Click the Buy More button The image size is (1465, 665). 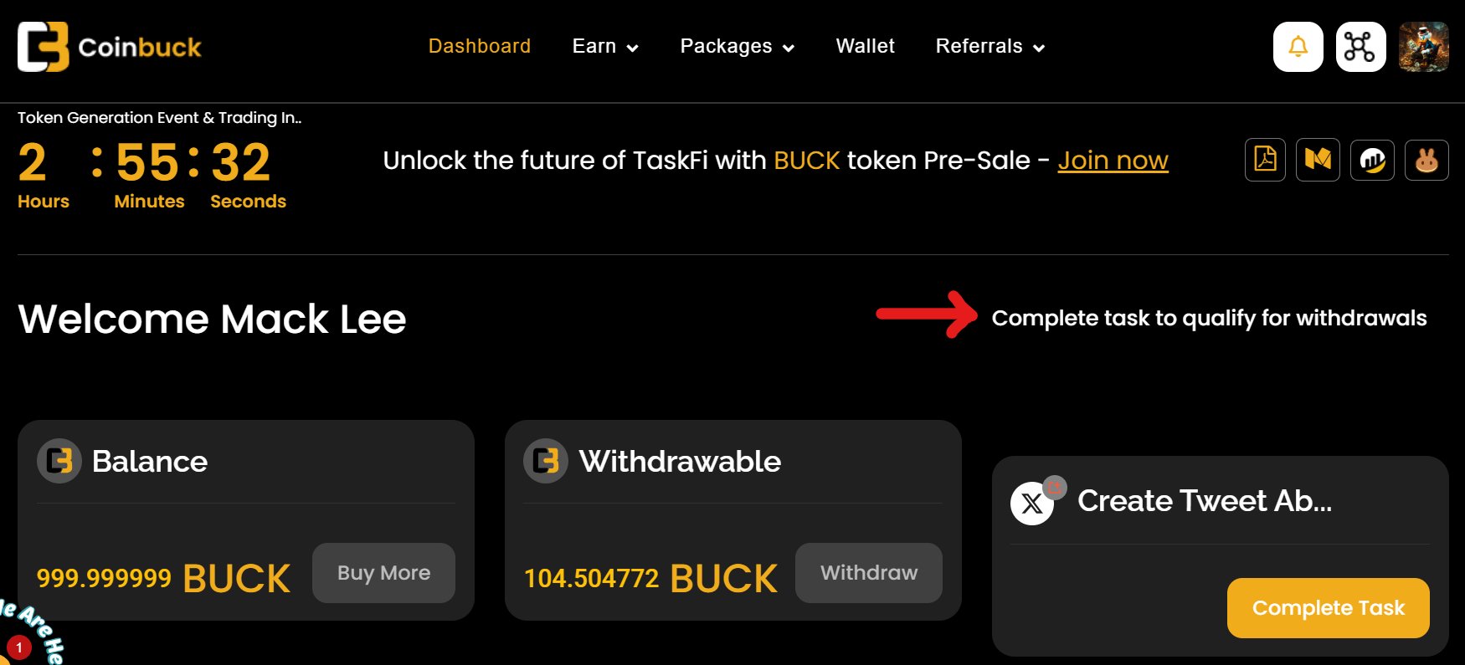tap(383, 573)
